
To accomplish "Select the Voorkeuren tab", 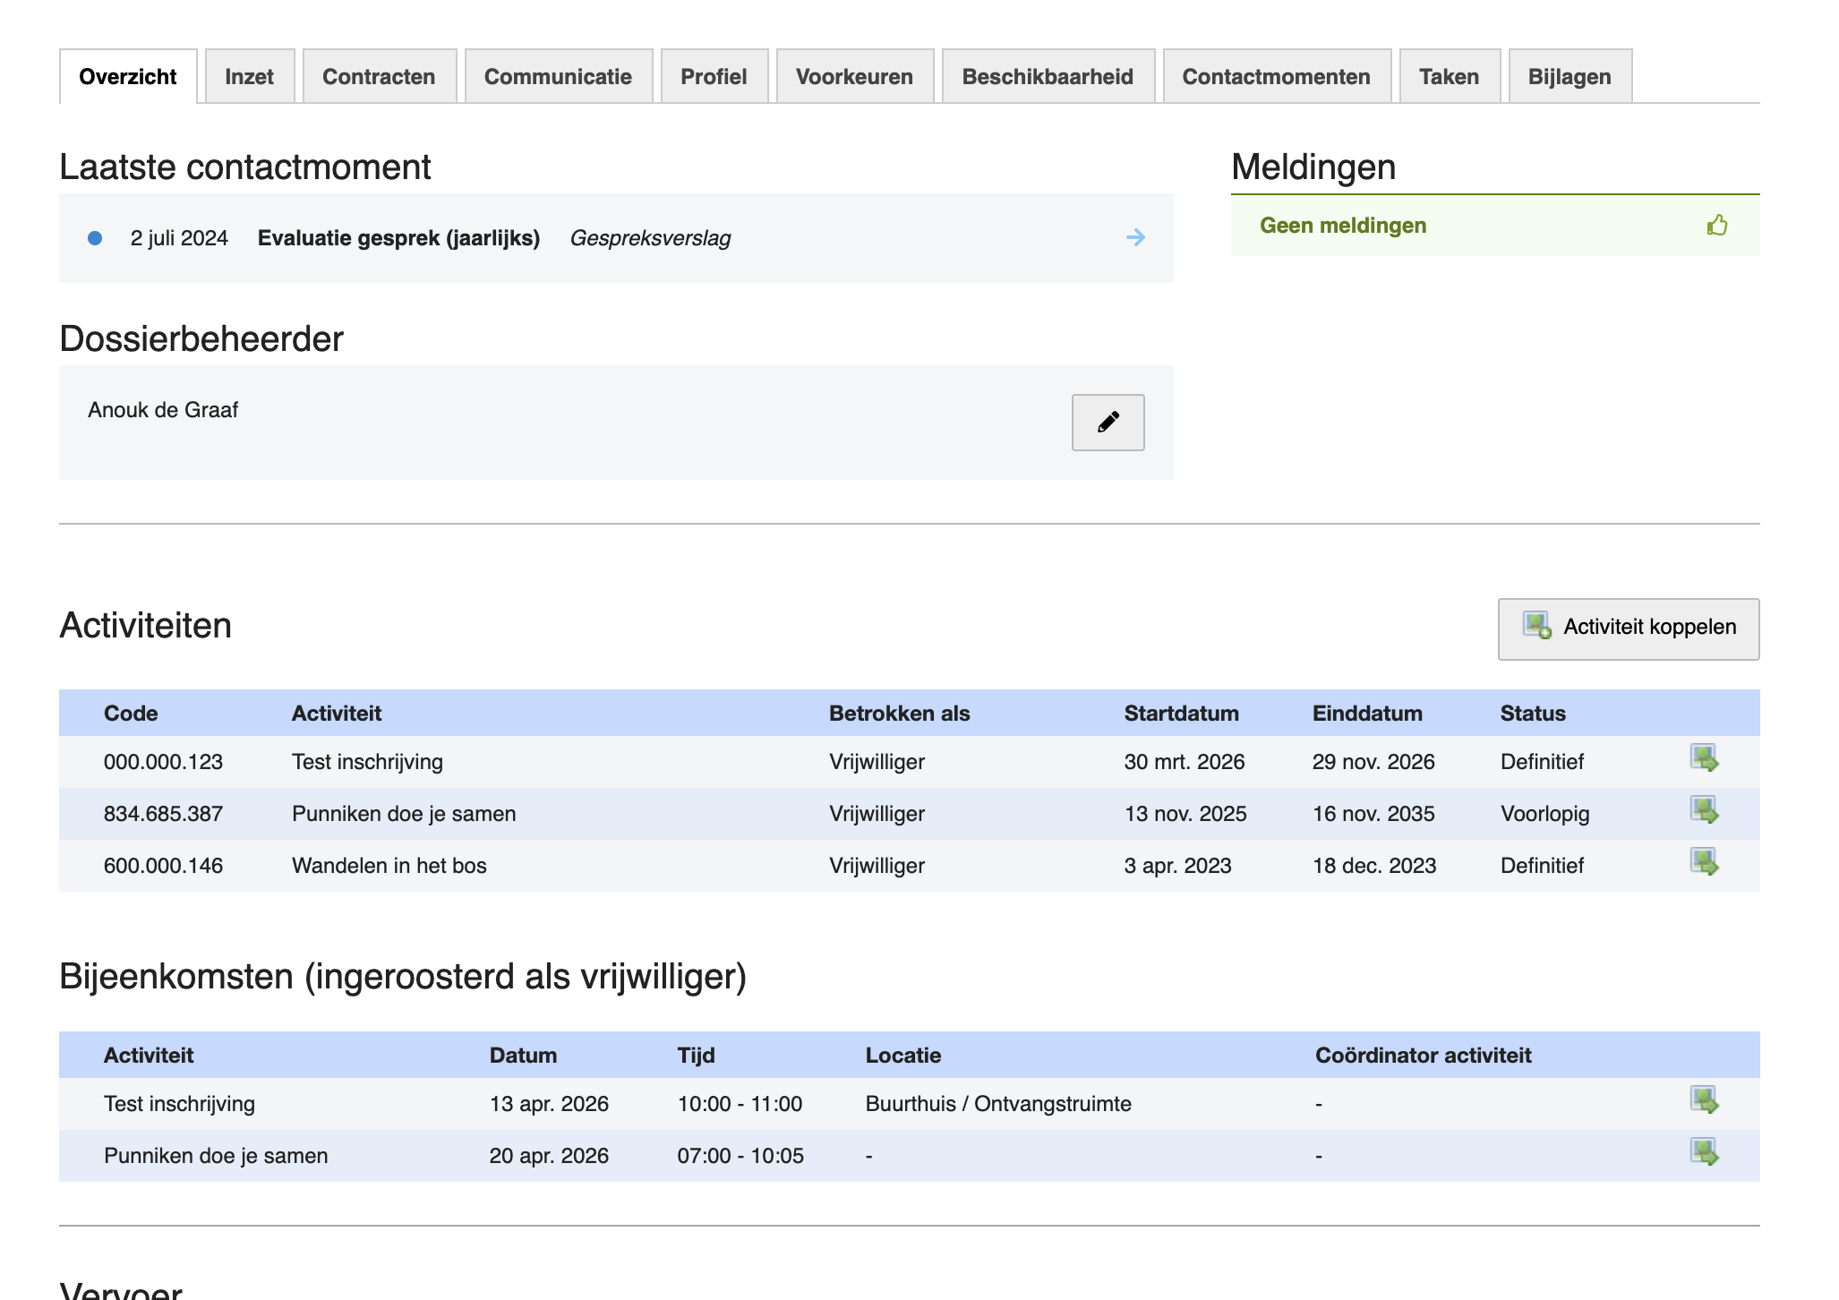I will (854, 77).
